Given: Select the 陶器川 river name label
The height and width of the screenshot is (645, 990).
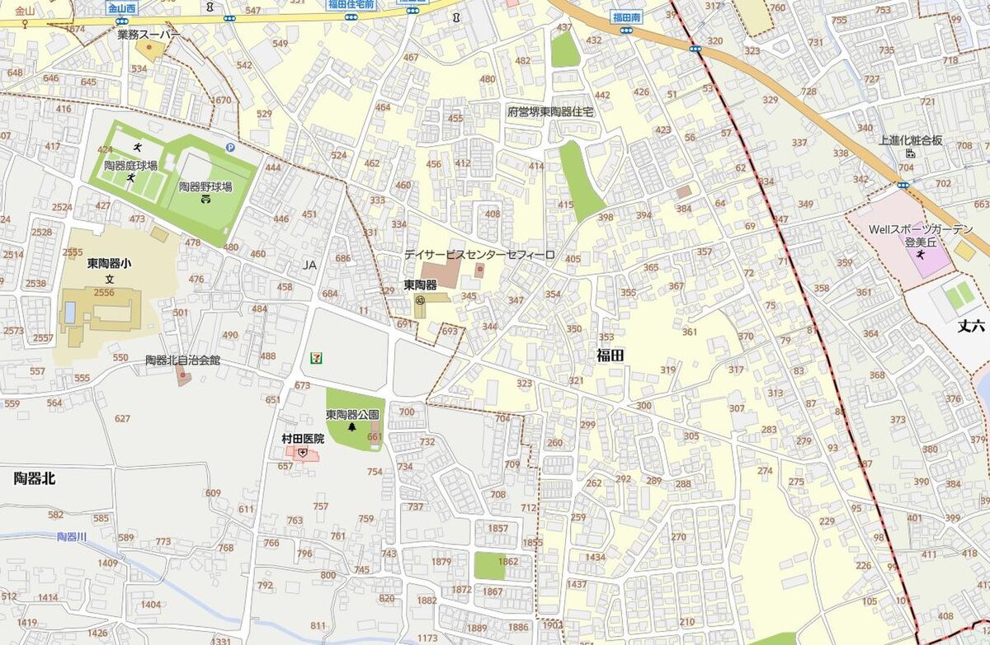Looking at the screenshot, I should click(x=72, y=537).
